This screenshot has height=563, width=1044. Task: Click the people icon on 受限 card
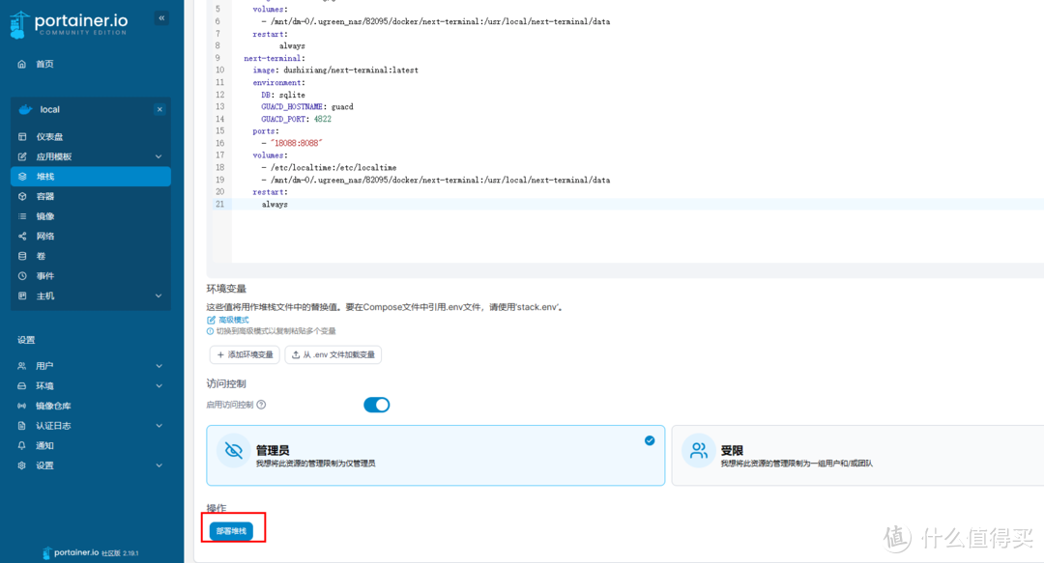tap(699, 451)
